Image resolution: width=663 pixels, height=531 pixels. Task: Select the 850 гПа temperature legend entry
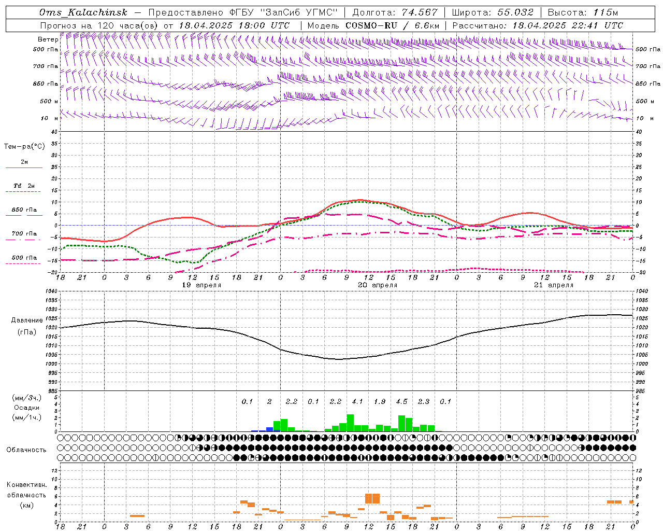24,210
